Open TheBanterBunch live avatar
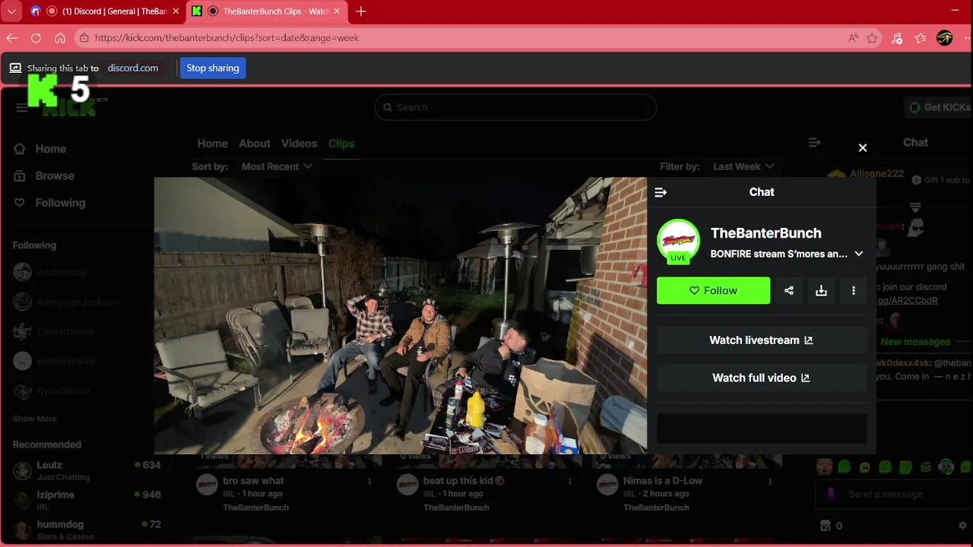This screenshot has height=547, width=973. coord(678,241)
